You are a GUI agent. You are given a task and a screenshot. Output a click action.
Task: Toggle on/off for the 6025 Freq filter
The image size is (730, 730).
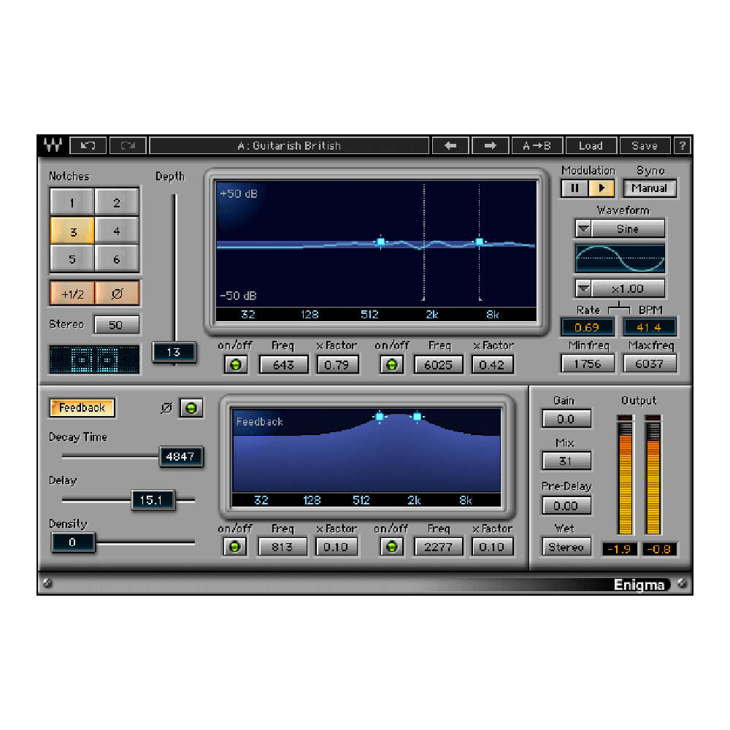coord(391,364)
